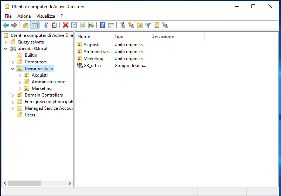This screenshot has width=281, height=196.
Task: Create new organizational unit via toolbar icon
Action: click(x=140, y=25)
